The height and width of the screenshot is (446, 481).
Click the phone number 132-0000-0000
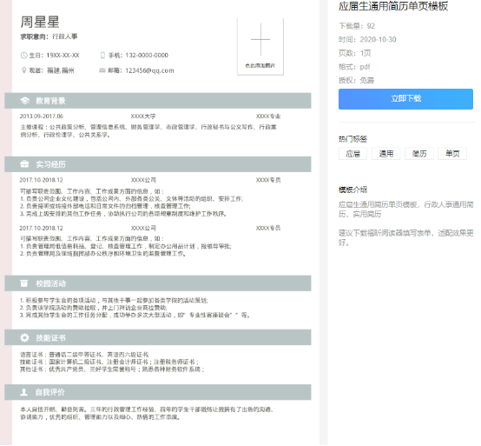pyautogui.click(x=147, y=56)
